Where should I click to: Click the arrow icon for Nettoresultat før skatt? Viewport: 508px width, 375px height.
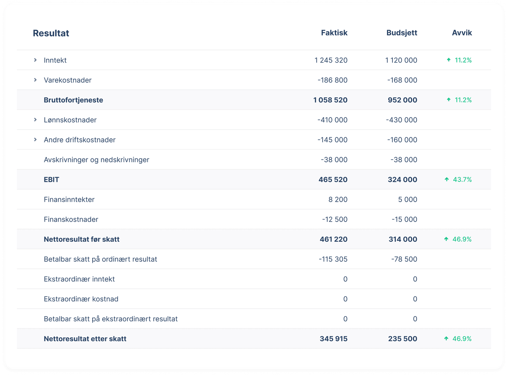pyautogui.click(x=446, y=239)
